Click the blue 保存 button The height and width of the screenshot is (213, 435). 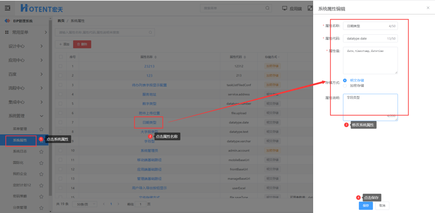pos(366,206)
